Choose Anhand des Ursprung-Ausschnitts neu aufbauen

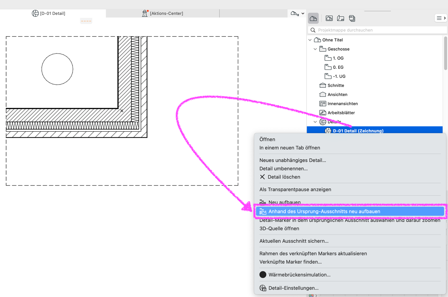click(350, 211)
